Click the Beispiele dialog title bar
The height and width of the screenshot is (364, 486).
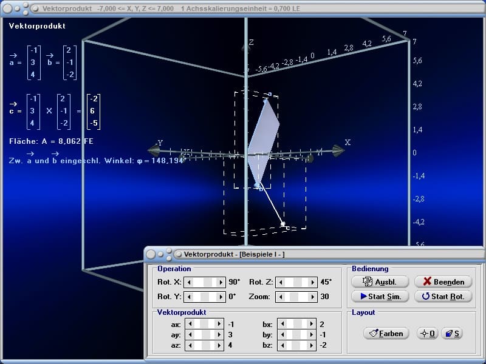point(315,254)
